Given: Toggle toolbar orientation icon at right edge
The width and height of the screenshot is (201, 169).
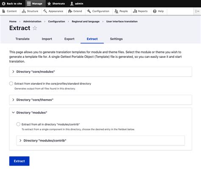Looking at the screenshot, I should coord(197,11).
